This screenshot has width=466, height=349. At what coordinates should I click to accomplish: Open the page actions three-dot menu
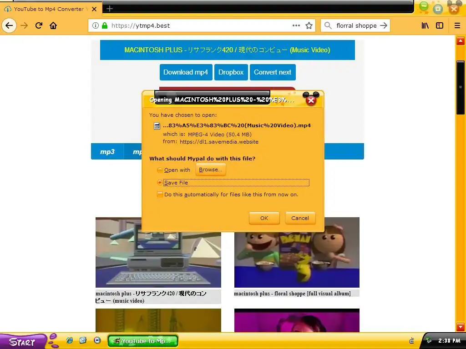(x=296, y=25)
